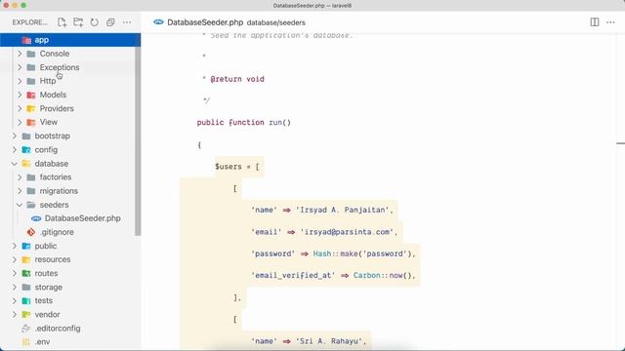This screenshot has width=625, height=351.
Task: Expand the Exceptions folder chevron
Action: coord(20,67)
